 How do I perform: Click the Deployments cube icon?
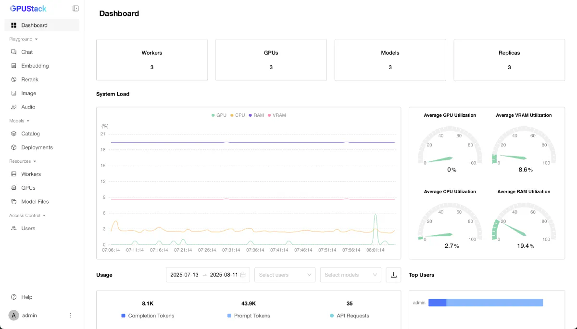(x=13, y=147)
